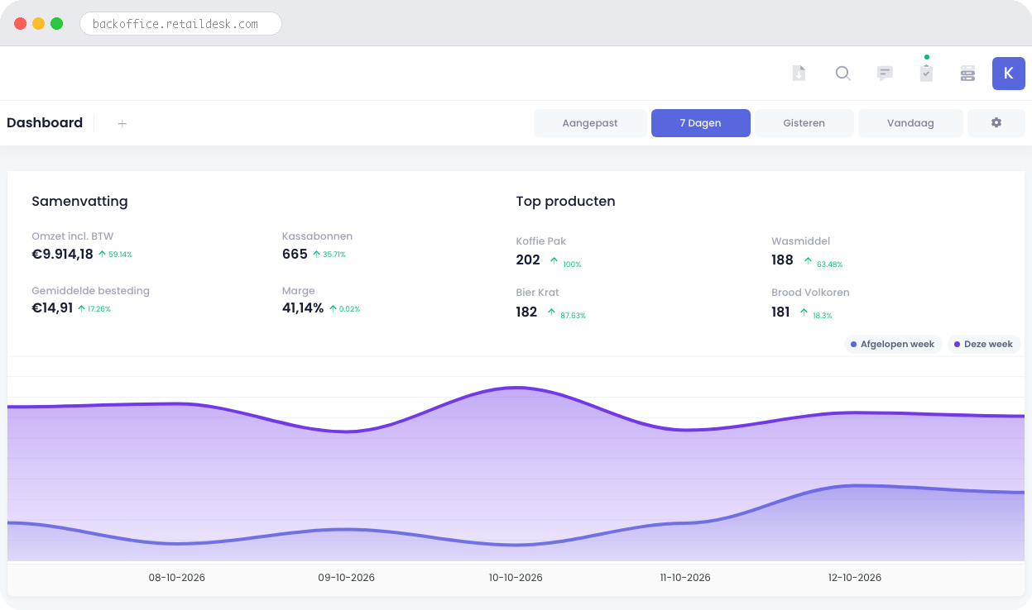The image size is (1032, 610).
Task: Click the 17.26% growth indicator
Action: pos(94,308)
